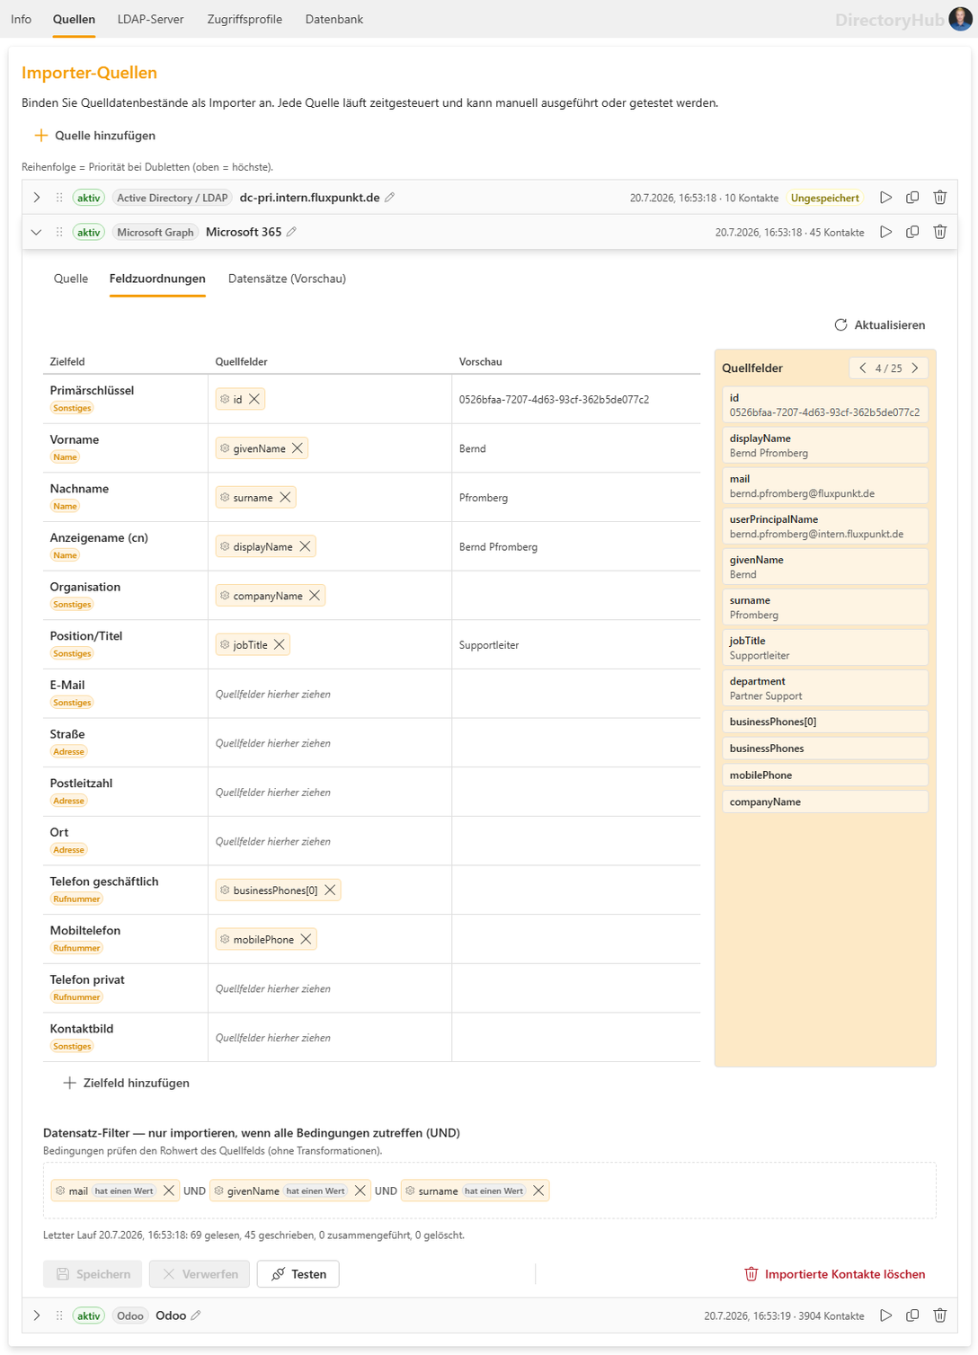Click Importierte Kontakte löschen
Viewport: 978px width, 1355px height.
[834, 1274]
